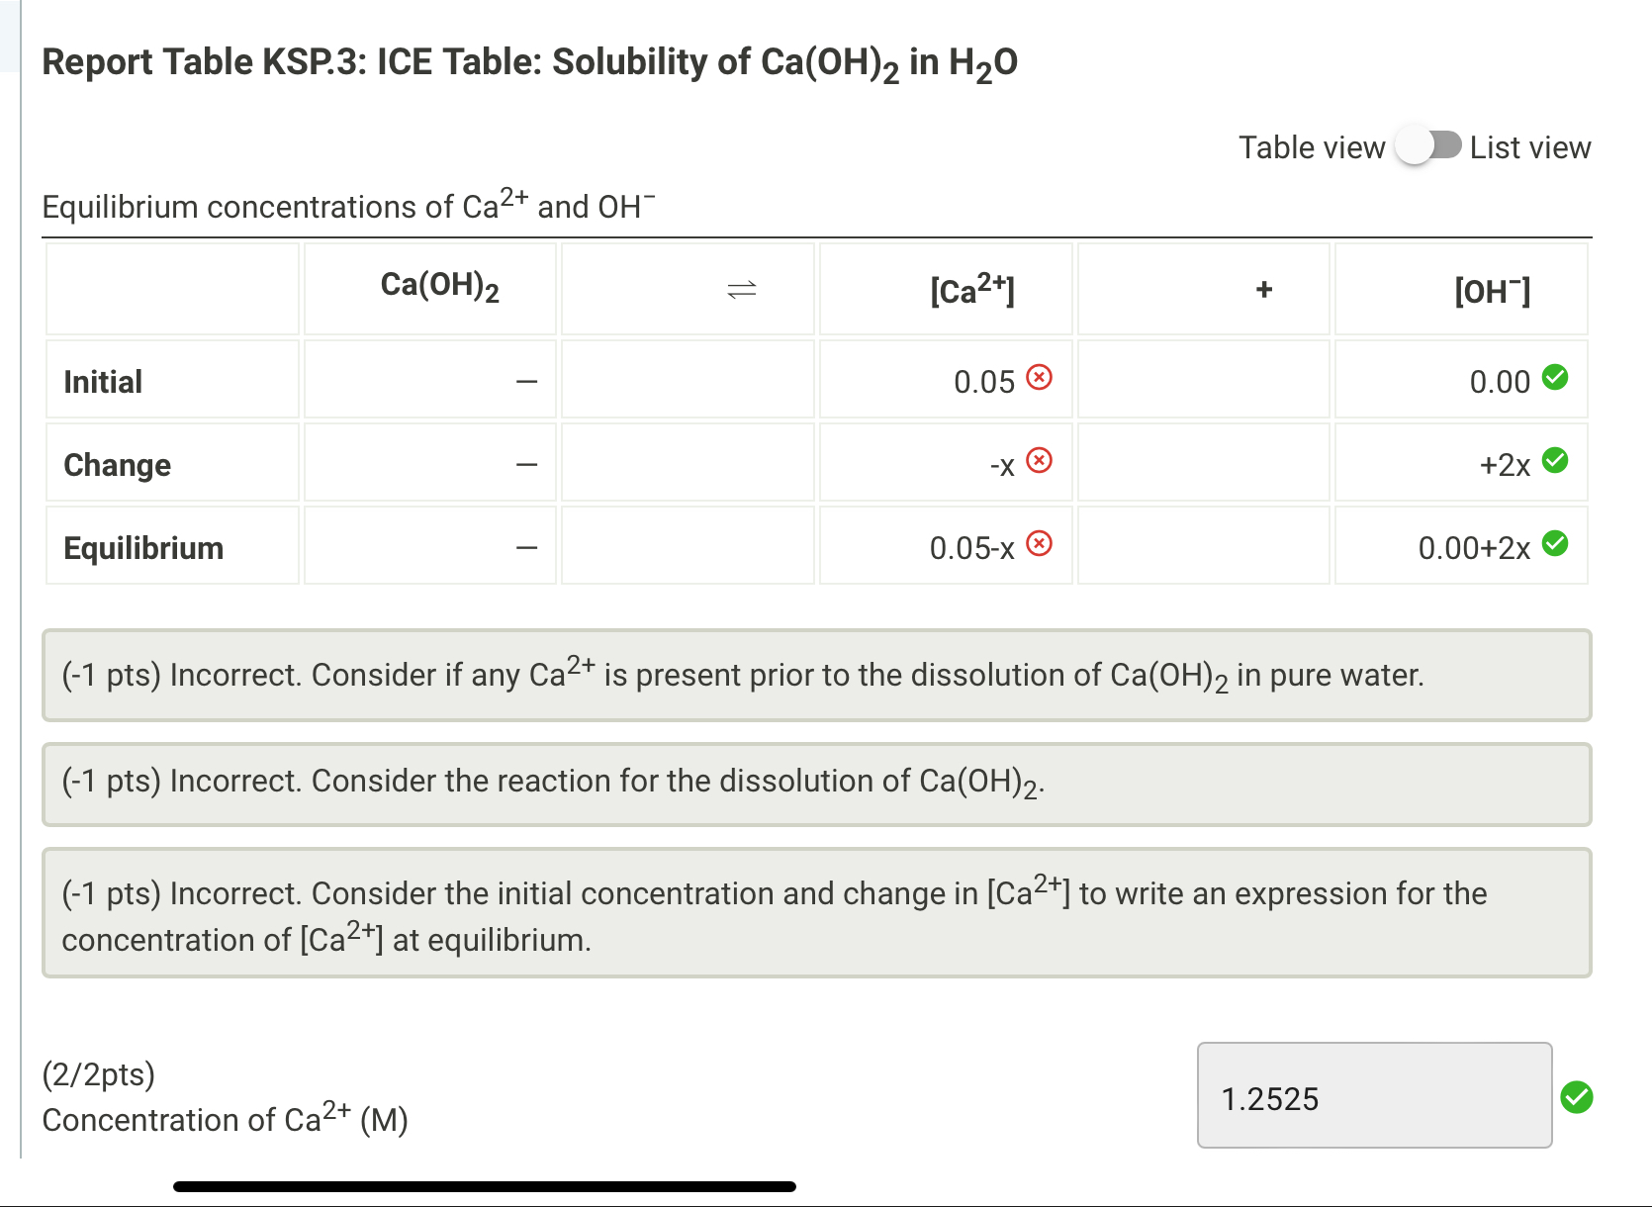This screenshot has width=1652, height=1207.
Task: Click the green check beside 0.00
Action: pos(1555,377)
